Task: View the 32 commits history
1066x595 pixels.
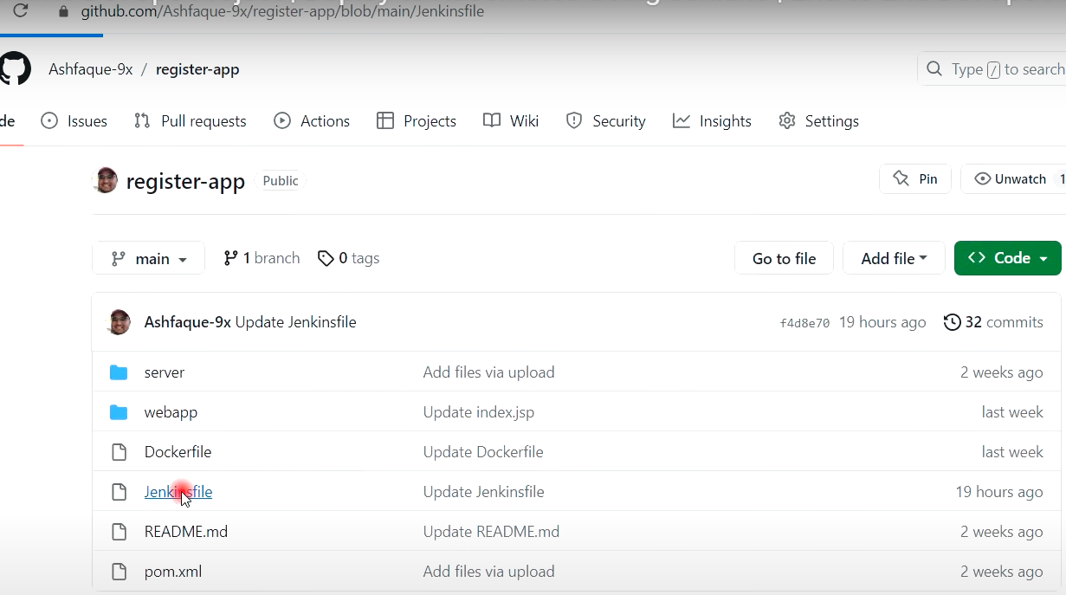Action: [993, 322]
